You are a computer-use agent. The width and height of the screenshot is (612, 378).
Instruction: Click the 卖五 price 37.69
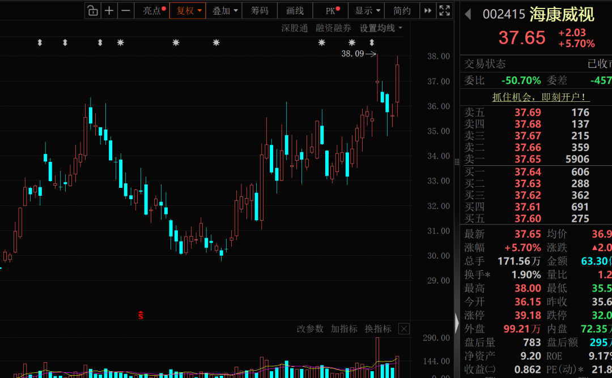(528, 112)
